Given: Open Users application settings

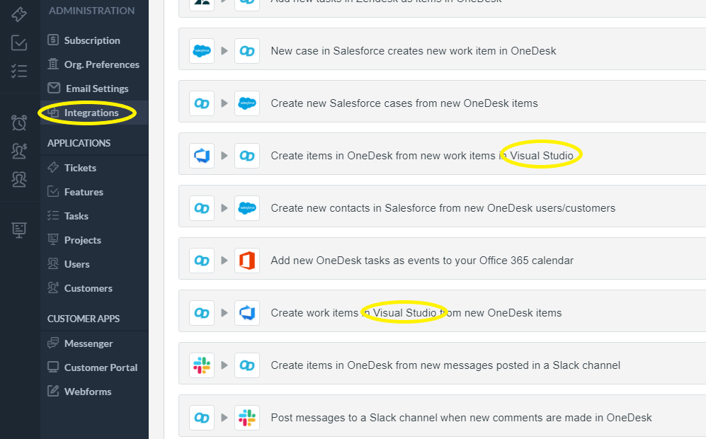Looking at the screenshot, I should [x=76, y=264].
